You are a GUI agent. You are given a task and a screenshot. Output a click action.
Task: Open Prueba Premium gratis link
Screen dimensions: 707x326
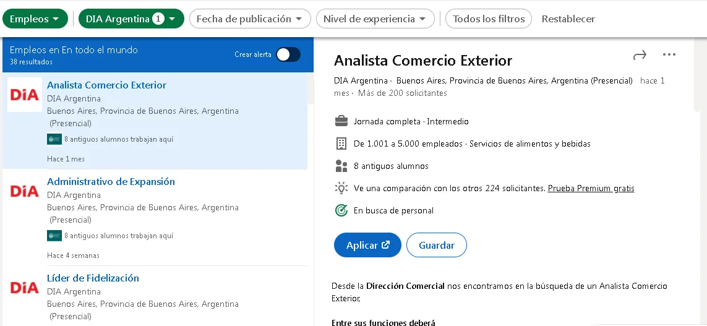pos(591,188)
